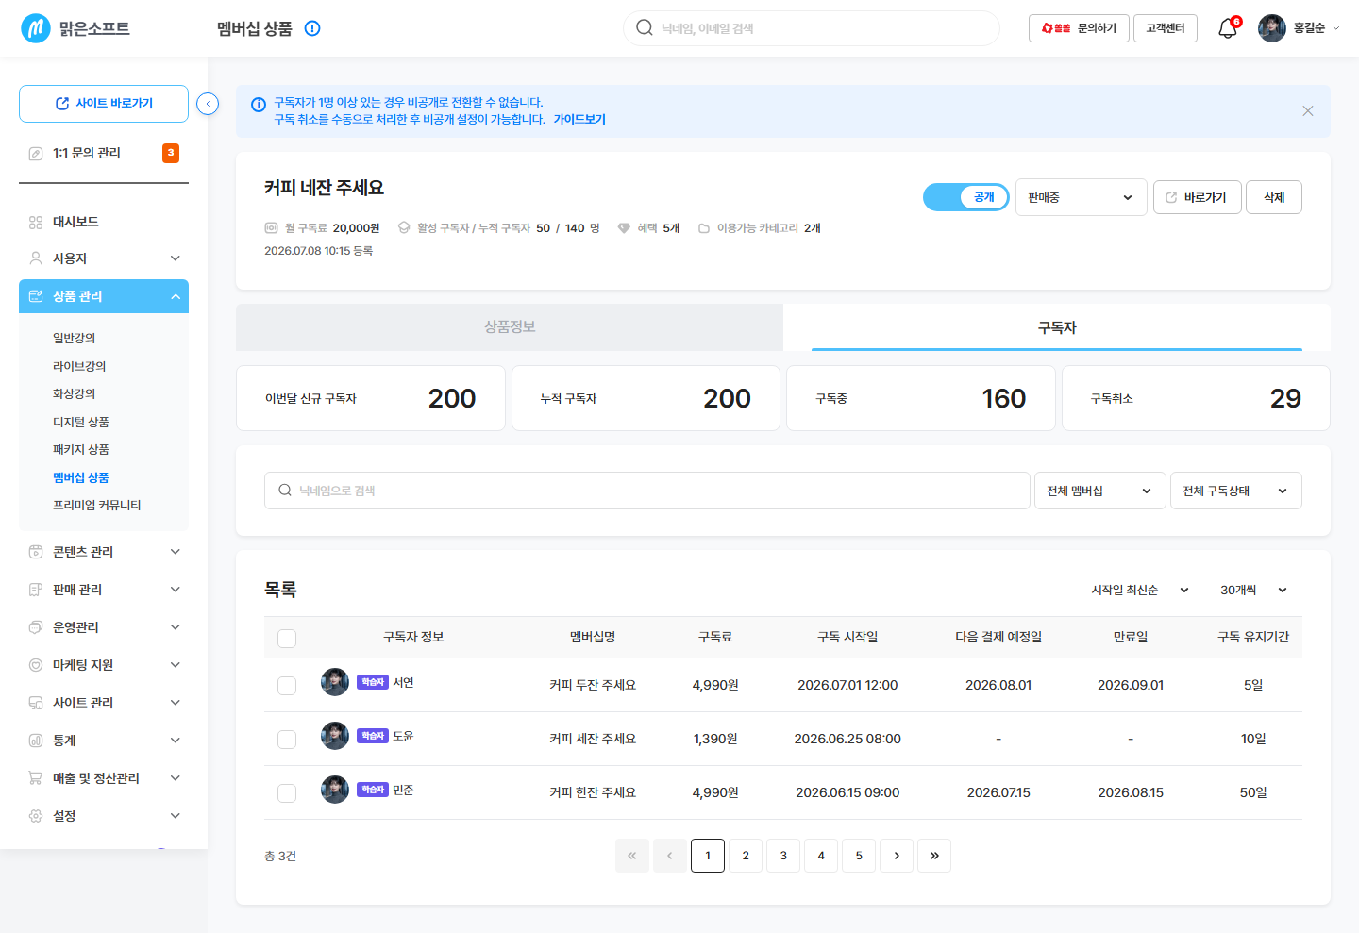Open 라이브강의 submenu item
This screenshot has width=1359, height=933.
[x=79, y=366]
